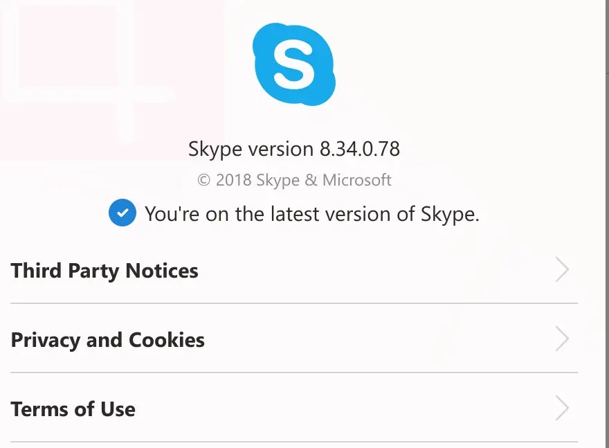The width and height of the screenshot is (609, 448).
Task: Click the copyright © symbol
Action: (203, 181)
